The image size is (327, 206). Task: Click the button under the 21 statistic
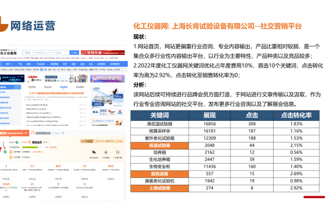(32, 197)
